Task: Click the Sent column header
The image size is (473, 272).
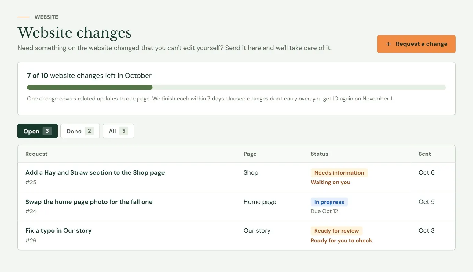Action: coord(425,154)
